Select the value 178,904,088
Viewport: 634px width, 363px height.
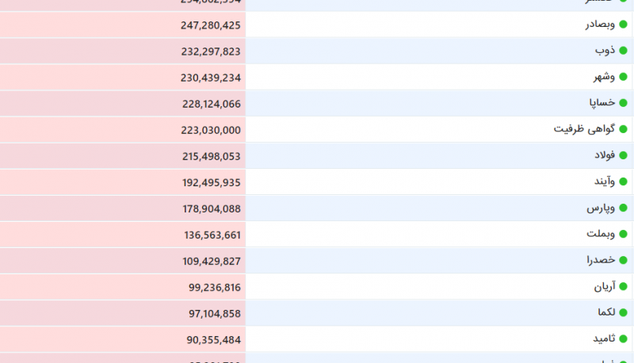pos(210,208)
